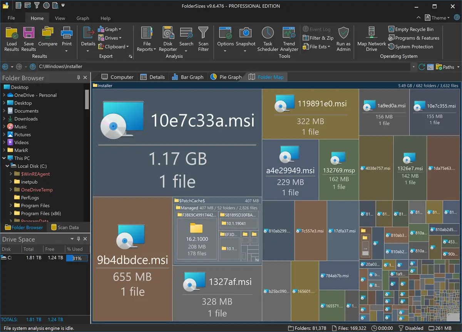This screenshot has width=462, height=332.
Task: Open Programs & Features
Action: pos(413,38)
